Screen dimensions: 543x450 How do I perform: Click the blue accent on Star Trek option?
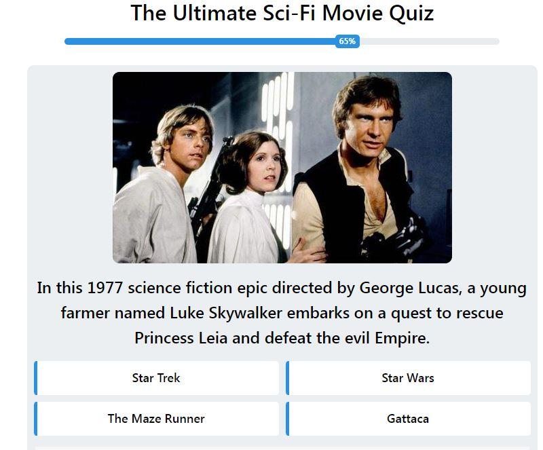tap(36, 378)
